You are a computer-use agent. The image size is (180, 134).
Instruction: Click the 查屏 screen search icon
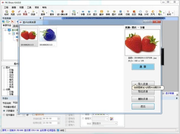coord(43,13)
